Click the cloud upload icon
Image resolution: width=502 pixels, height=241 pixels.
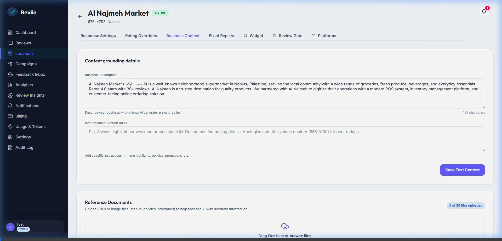pyautogui.click(x=285, y=227)
